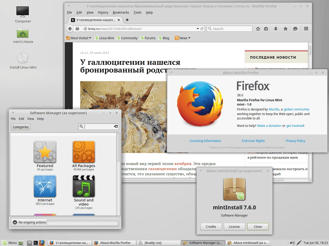Click get involved! link
Screen dimensions: 329x246
(x=295, y=126)
